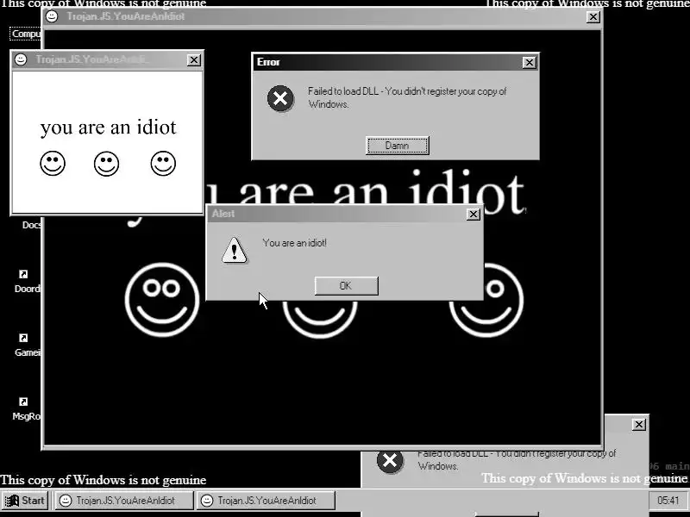Image resolution: width=690 pixels, height=517 pixels.
Task: Click 'You are an idiot!' message in Alert dialog
Action: pyautogui.click(x=294, y=243)
